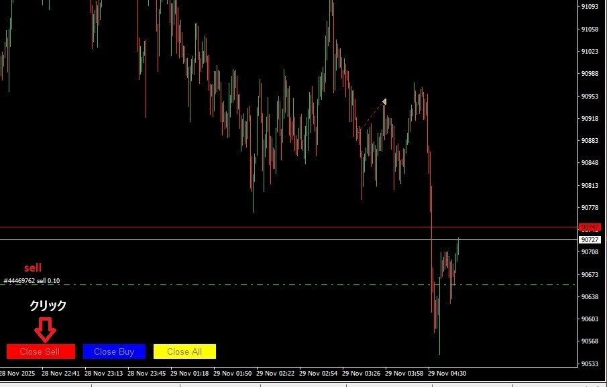Click the 91058 price scale label

pos(590,29)
